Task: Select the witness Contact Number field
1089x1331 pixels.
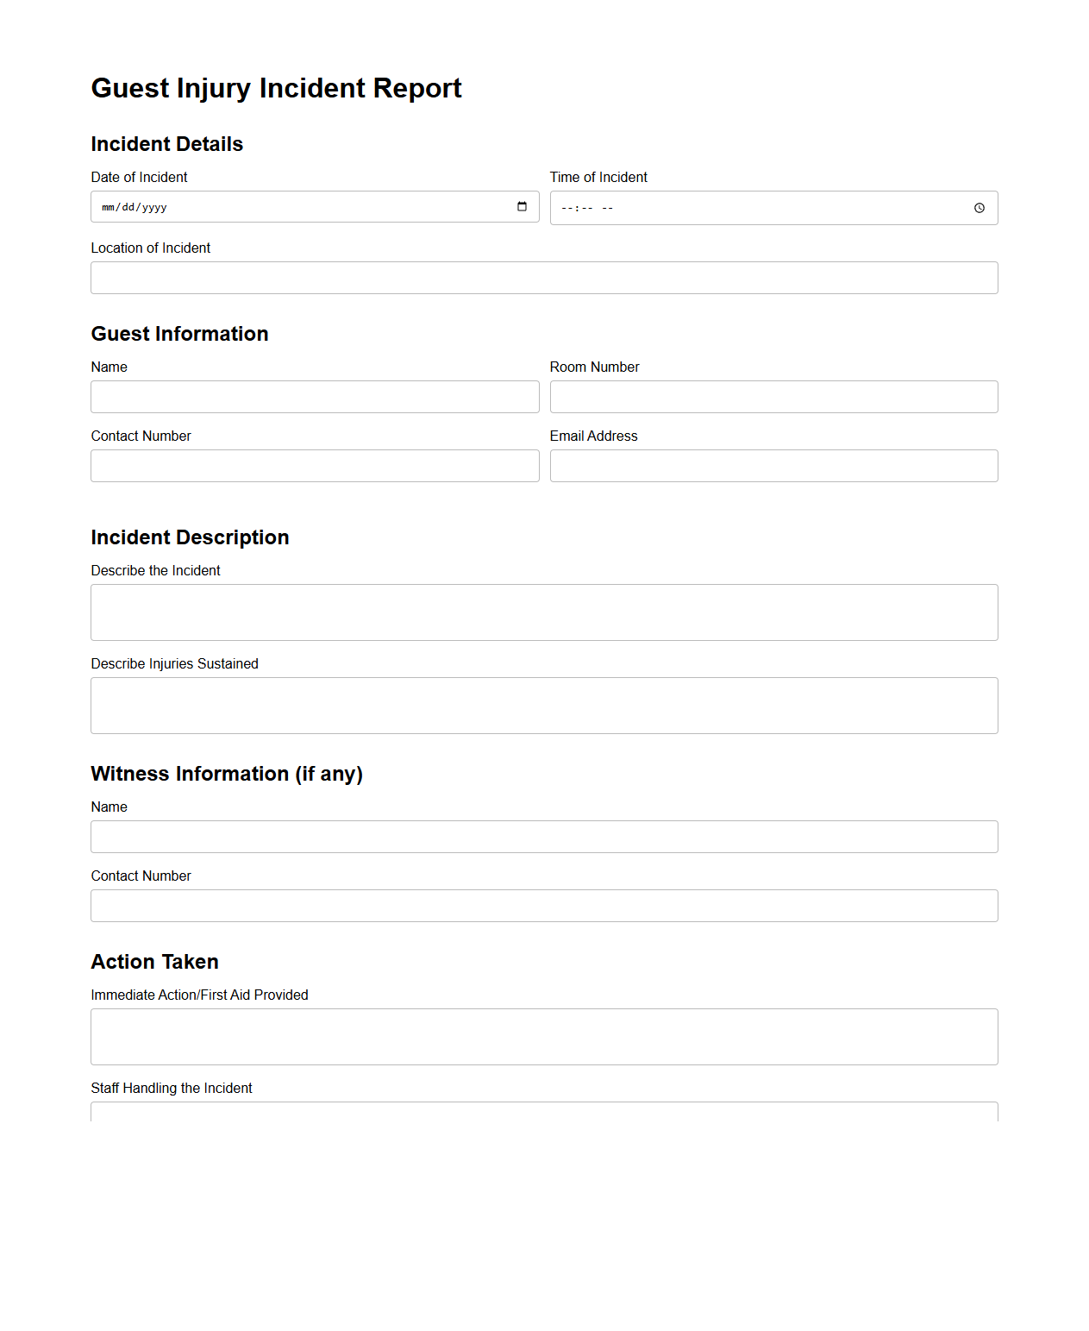Action: [544, 905]
